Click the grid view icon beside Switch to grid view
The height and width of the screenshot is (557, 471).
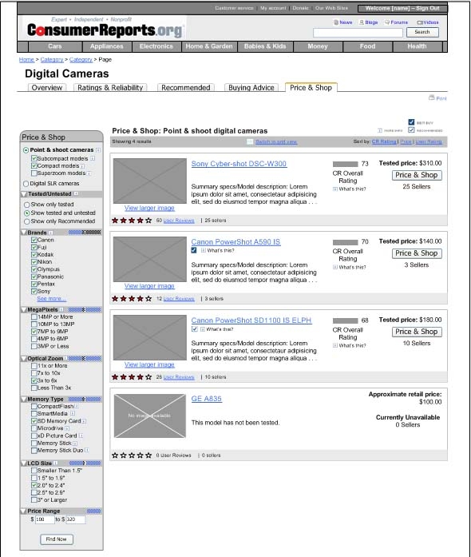(x=250, y=141)
